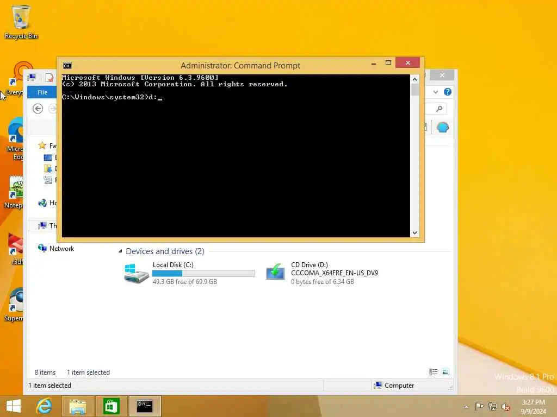Select This PC in navigation pane
Viewport: 557px width, 417px height.
pos(47,225)
